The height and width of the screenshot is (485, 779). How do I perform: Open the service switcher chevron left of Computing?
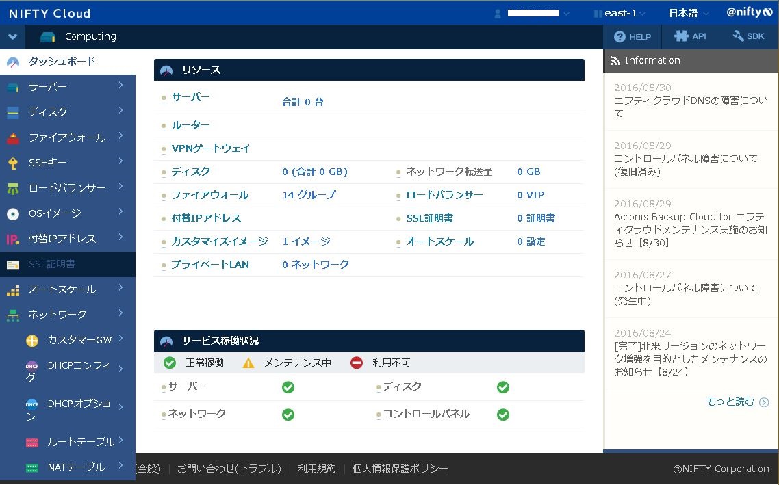pos(12,37)
